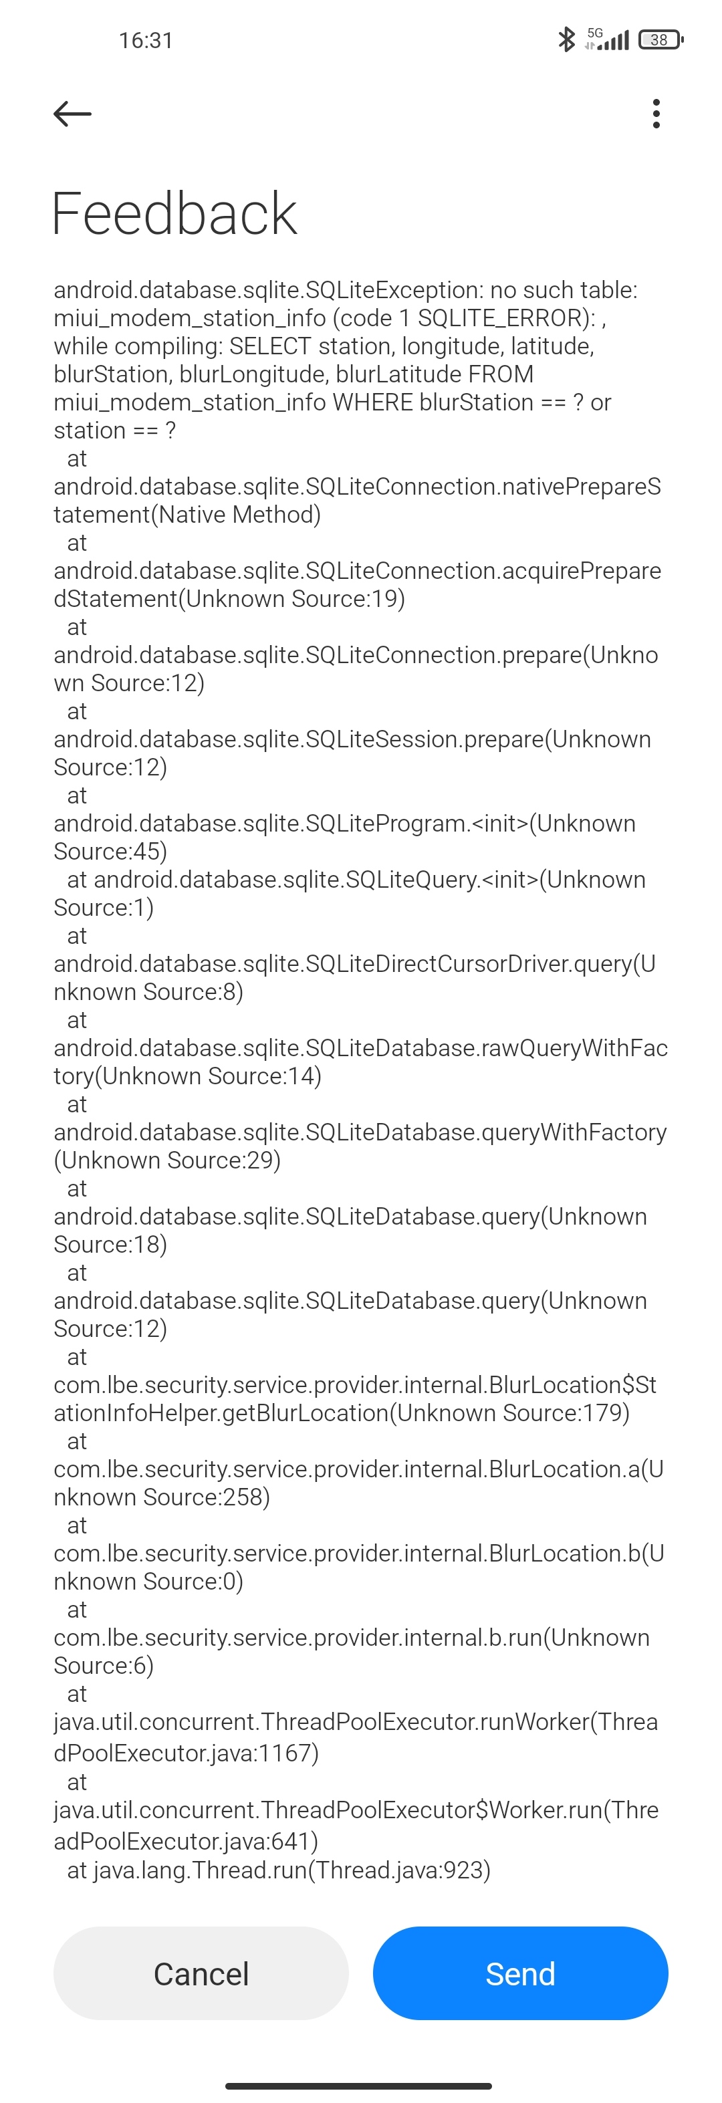The image size is (722, 2103).
Task: Tap the ThreadPoolExecutor.runWorker trace line
Action: (x=356, y=1737)
